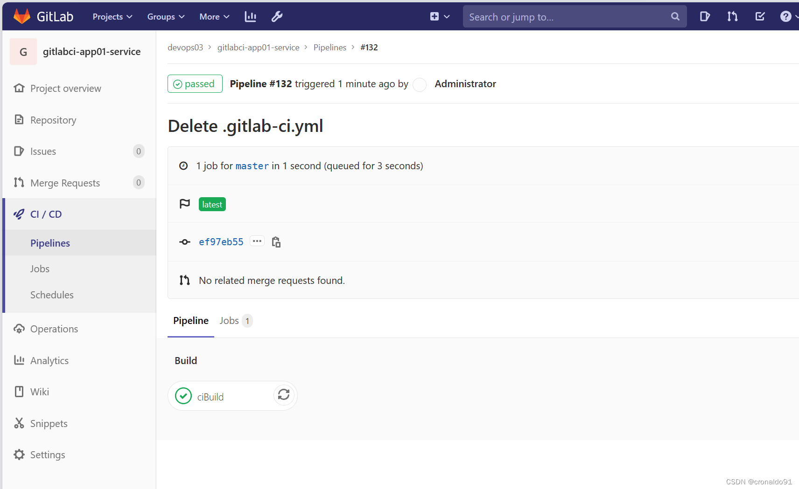This screenshot has width=799, height=489.
Task: Open Analytics in the sidebar
Action: 49,361
